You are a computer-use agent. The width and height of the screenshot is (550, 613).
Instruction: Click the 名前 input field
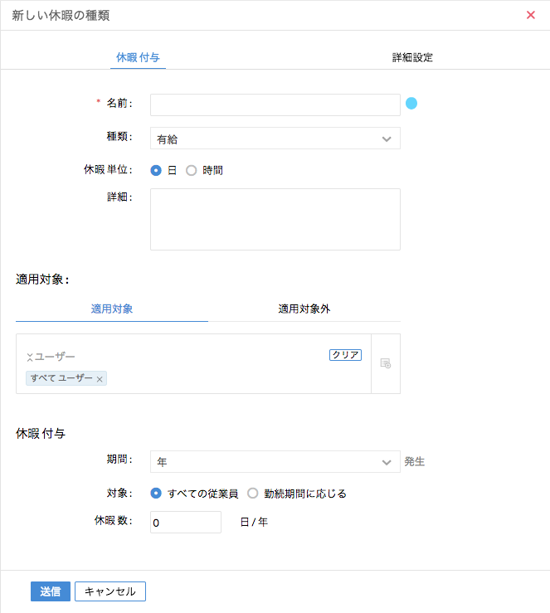coord(275,105)
